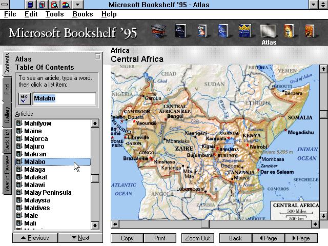Viewport: 328px width, 246px height.
Task: Click the stacked books with magnifier icon
Action: pos(66,5)
